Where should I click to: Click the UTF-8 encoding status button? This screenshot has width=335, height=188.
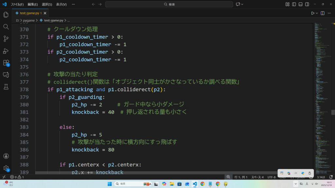[x=272, y=177]
